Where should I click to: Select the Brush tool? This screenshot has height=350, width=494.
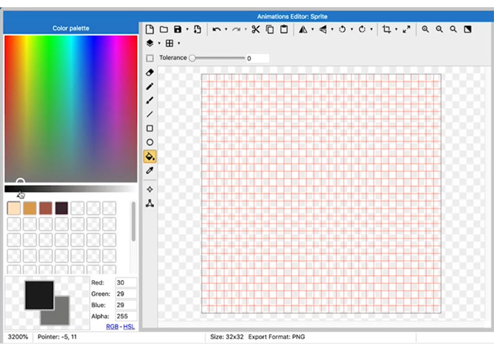[x=150, y=100]
